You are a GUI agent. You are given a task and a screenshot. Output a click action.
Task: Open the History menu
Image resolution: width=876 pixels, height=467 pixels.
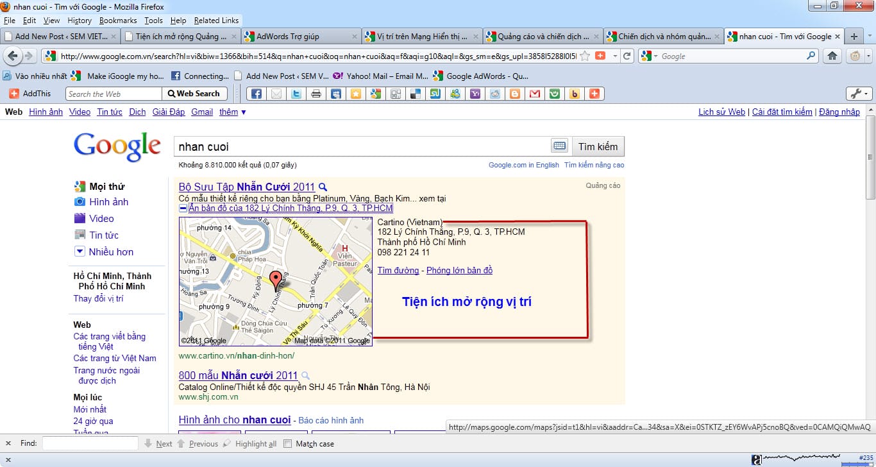[80, 21]
